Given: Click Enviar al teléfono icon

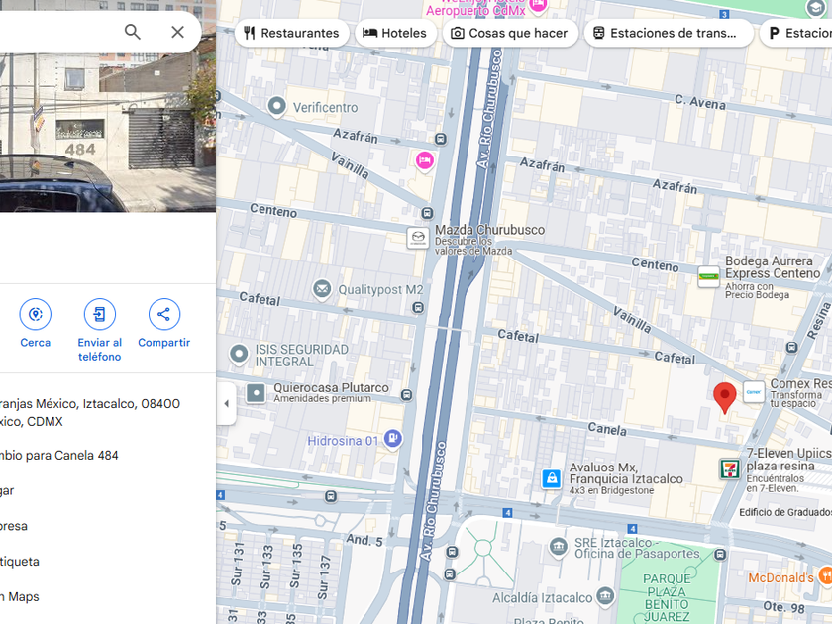Looking at the screenshot, I should [100, 314].
